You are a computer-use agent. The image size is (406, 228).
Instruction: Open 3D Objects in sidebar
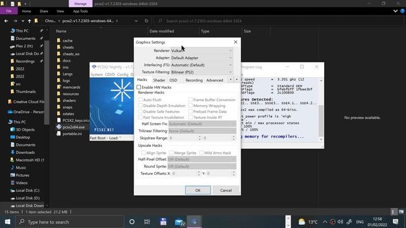[25, 129]
